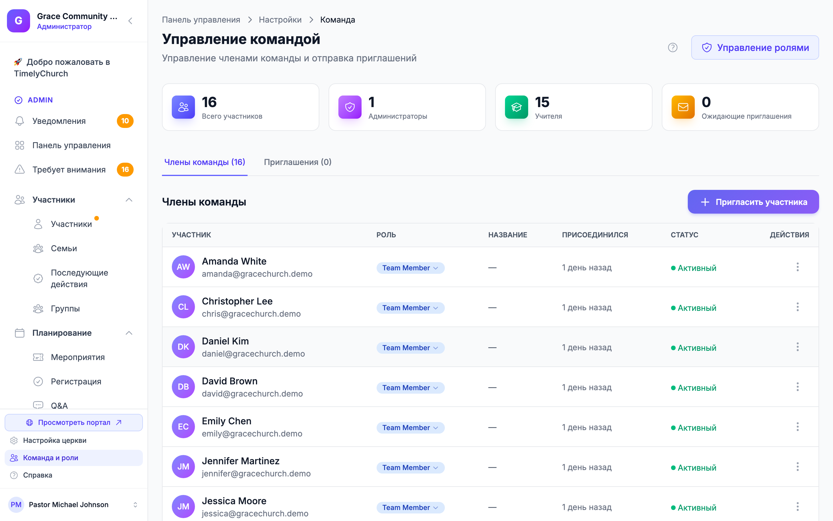The image size is (833, 521).
Task: Click the dashboard grid icon
Action: click(x=20, y=145)
